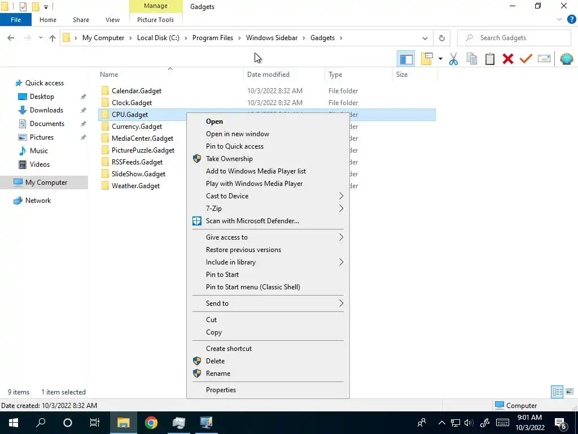Click the Refresh button in address bar
This screenshot has height=434, width=578.
coord(441,38)
